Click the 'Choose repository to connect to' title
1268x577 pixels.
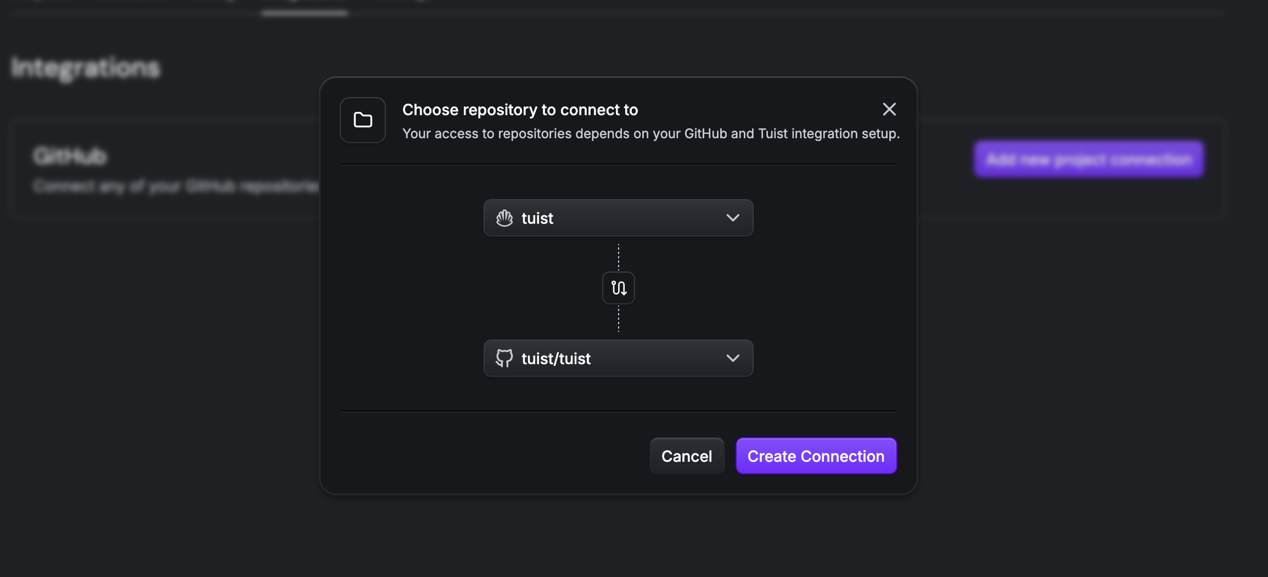click(520, 110)
